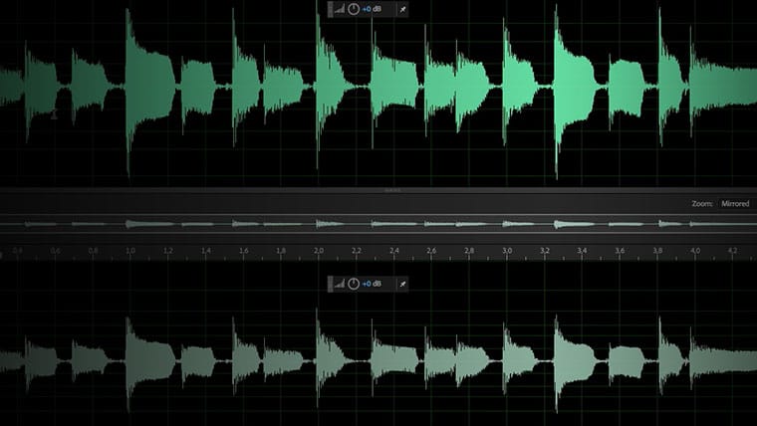Click the 2.8 mark on the time ruler

pyautogui.click(x=469, y=251)
